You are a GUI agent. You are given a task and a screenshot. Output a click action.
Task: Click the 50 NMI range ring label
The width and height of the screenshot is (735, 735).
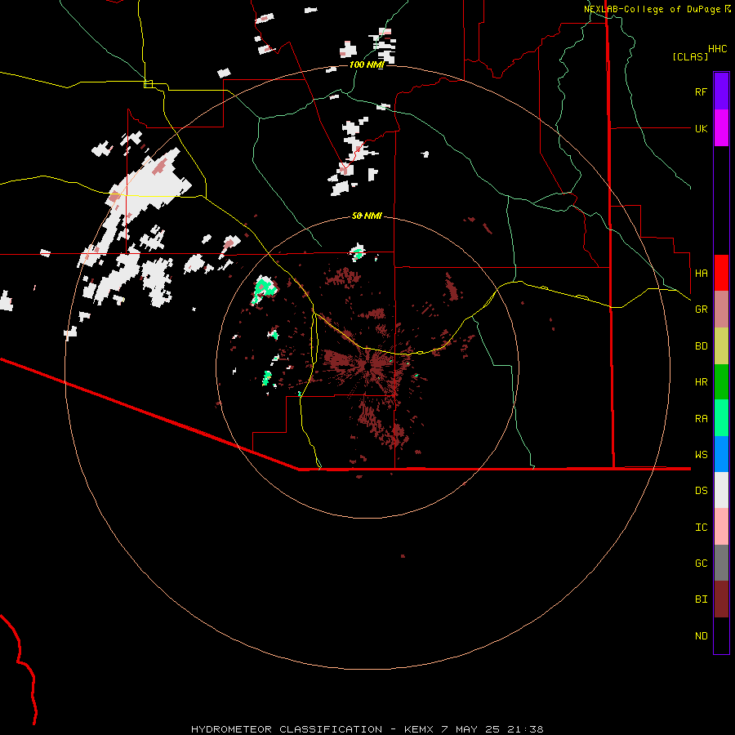367,216
